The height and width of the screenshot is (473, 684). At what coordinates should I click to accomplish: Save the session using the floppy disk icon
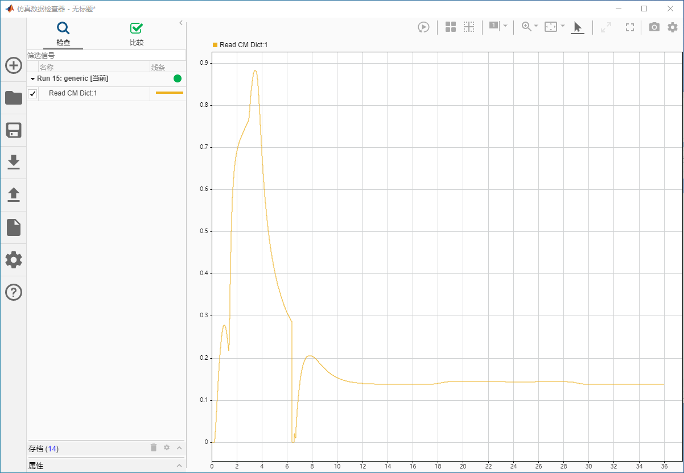(14, 130)
